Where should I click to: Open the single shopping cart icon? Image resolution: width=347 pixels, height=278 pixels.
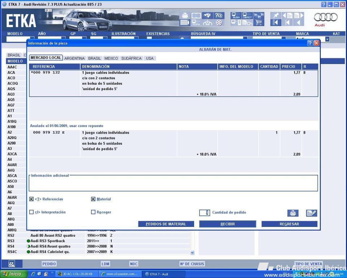pos(259,22)
